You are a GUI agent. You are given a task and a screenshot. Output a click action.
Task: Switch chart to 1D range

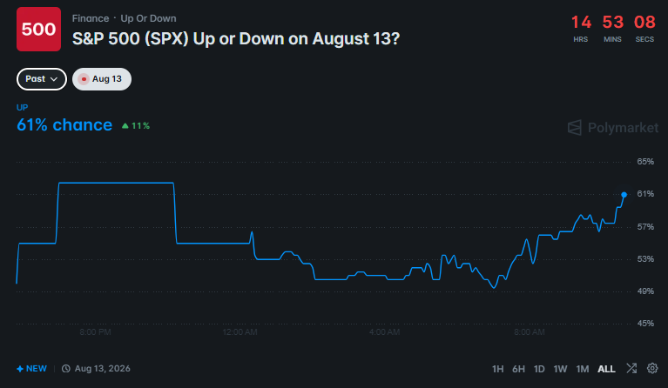click(539, 369)
